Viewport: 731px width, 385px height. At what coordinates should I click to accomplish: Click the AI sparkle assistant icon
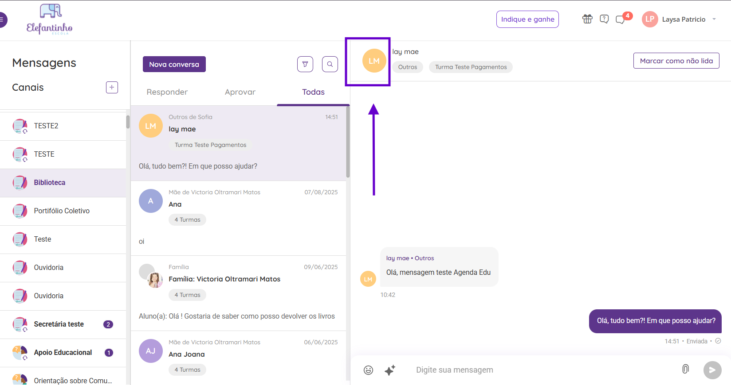point(390,370)
